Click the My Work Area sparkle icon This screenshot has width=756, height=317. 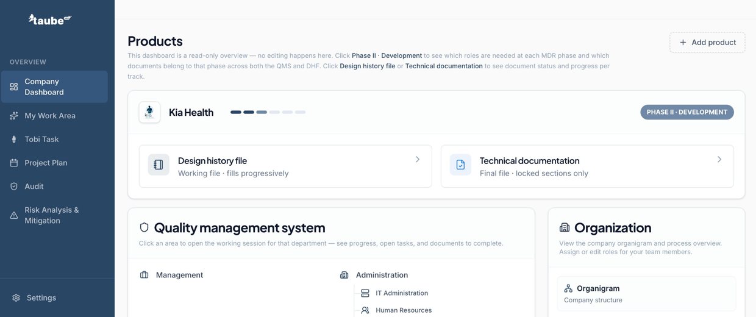click(x=14, y=116)
